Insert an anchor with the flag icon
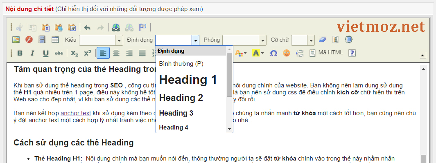This screenshot has height=163, width=436. [142, 27]
